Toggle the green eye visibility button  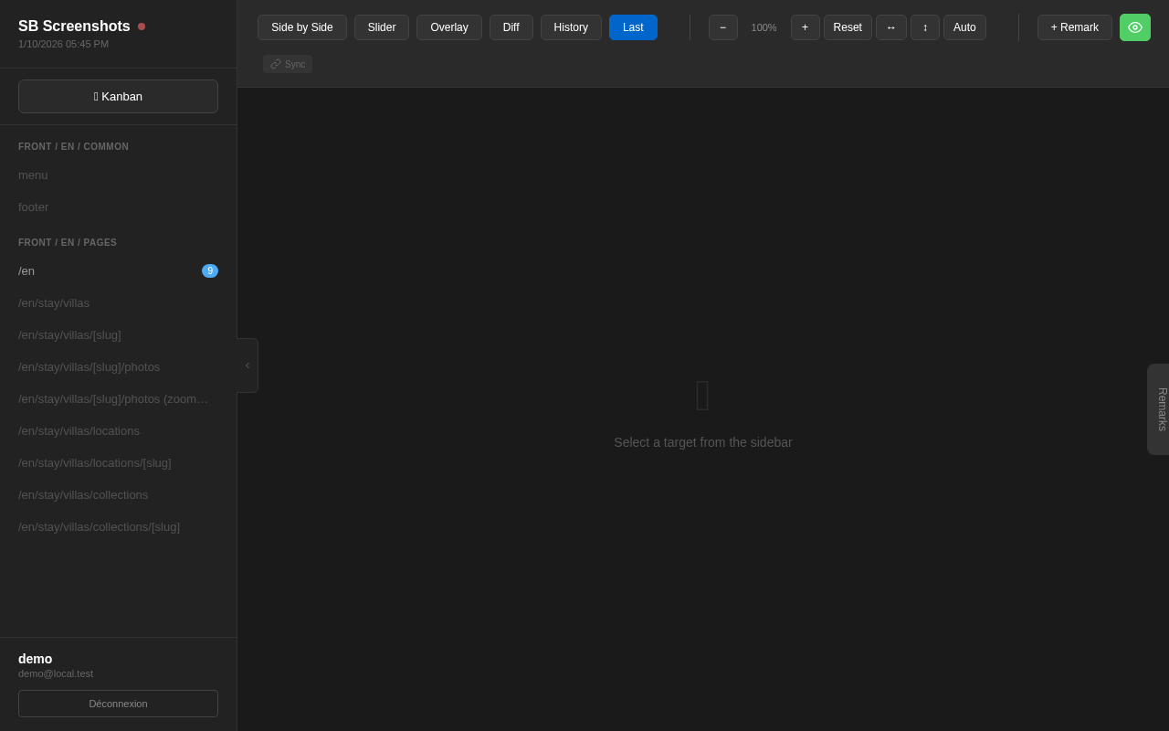pos(1135,27)
